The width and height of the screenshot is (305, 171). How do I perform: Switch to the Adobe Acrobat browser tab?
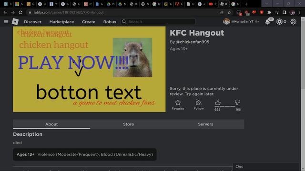click(x=179, y=4)
